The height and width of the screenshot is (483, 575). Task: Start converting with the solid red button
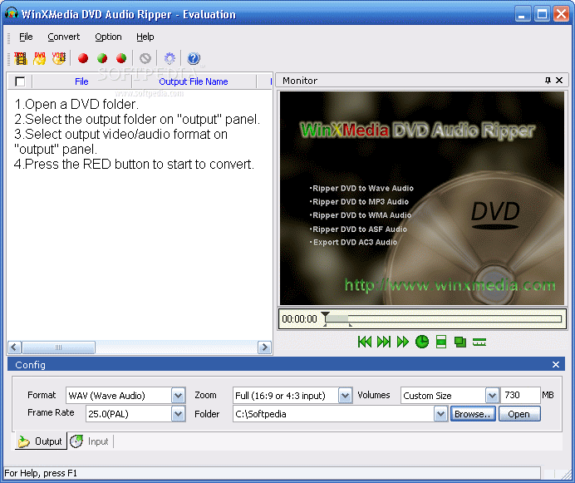(x=83, y=58)
